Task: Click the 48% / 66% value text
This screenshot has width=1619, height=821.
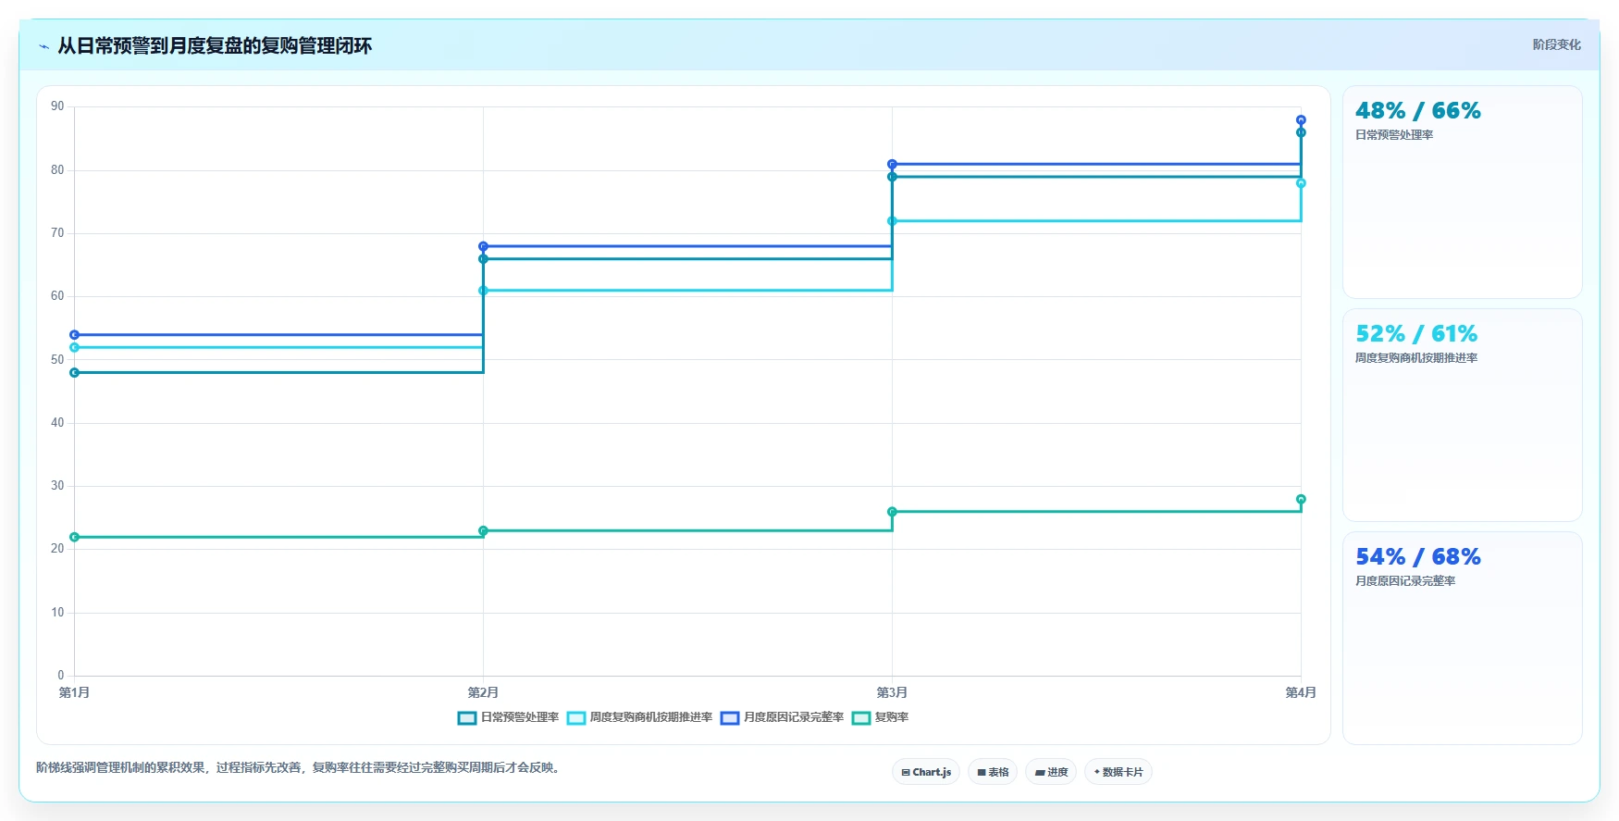Action: click(x=1418, y=111)
